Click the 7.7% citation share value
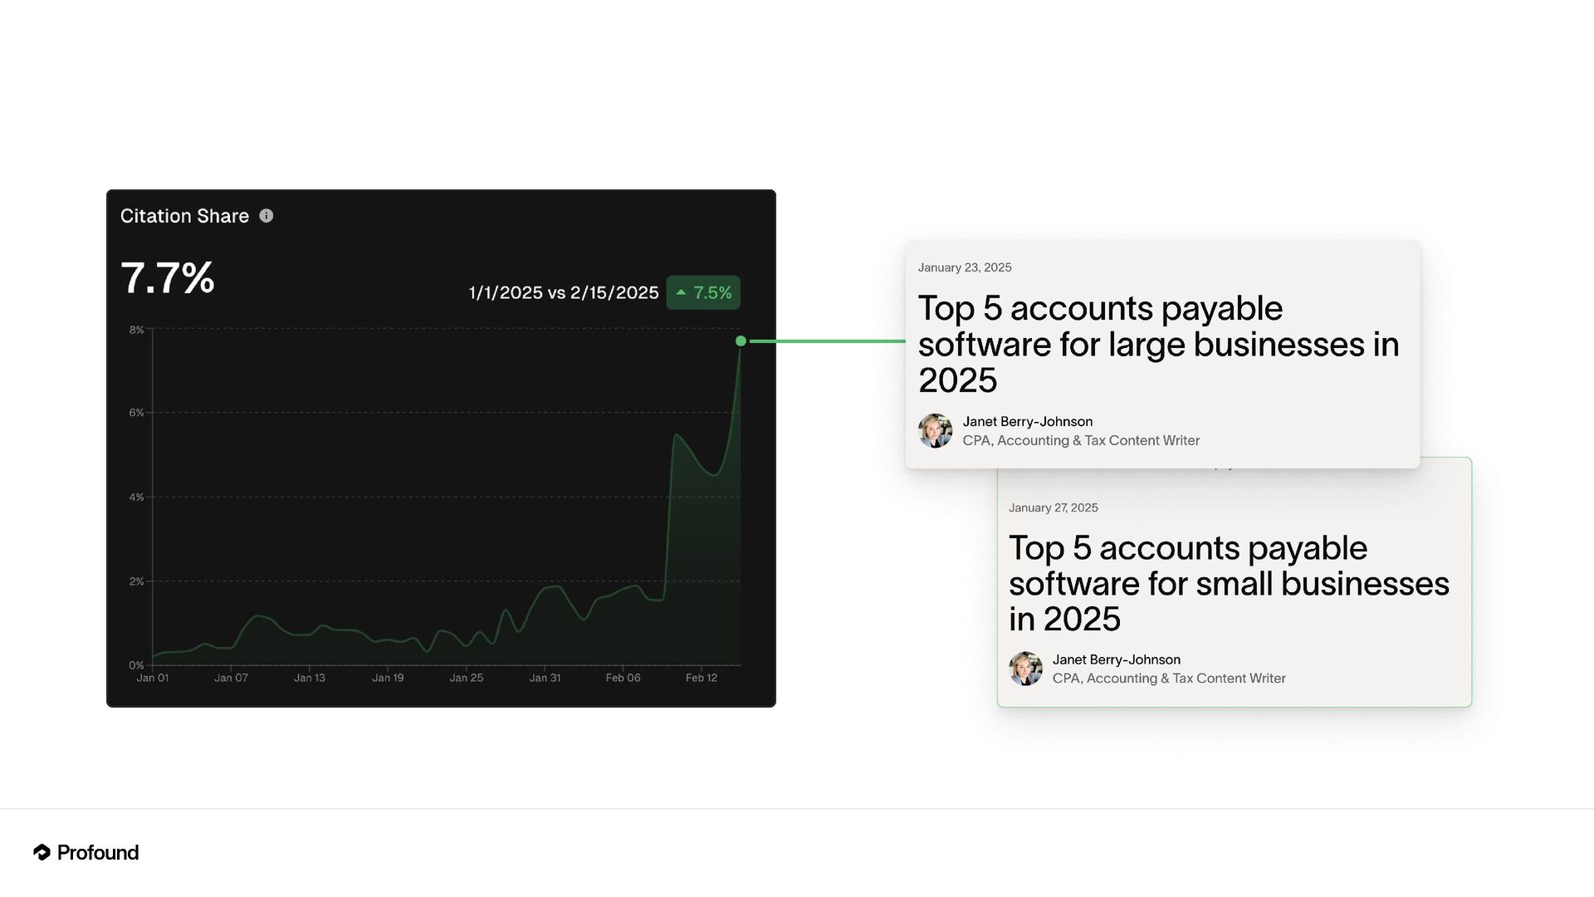 point(168,277)
